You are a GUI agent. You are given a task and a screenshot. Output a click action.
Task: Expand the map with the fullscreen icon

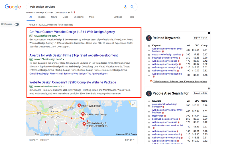coord(134,104)
